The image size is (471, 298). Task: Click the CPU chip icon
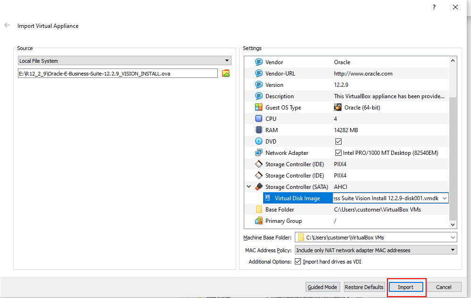[258, 119]
